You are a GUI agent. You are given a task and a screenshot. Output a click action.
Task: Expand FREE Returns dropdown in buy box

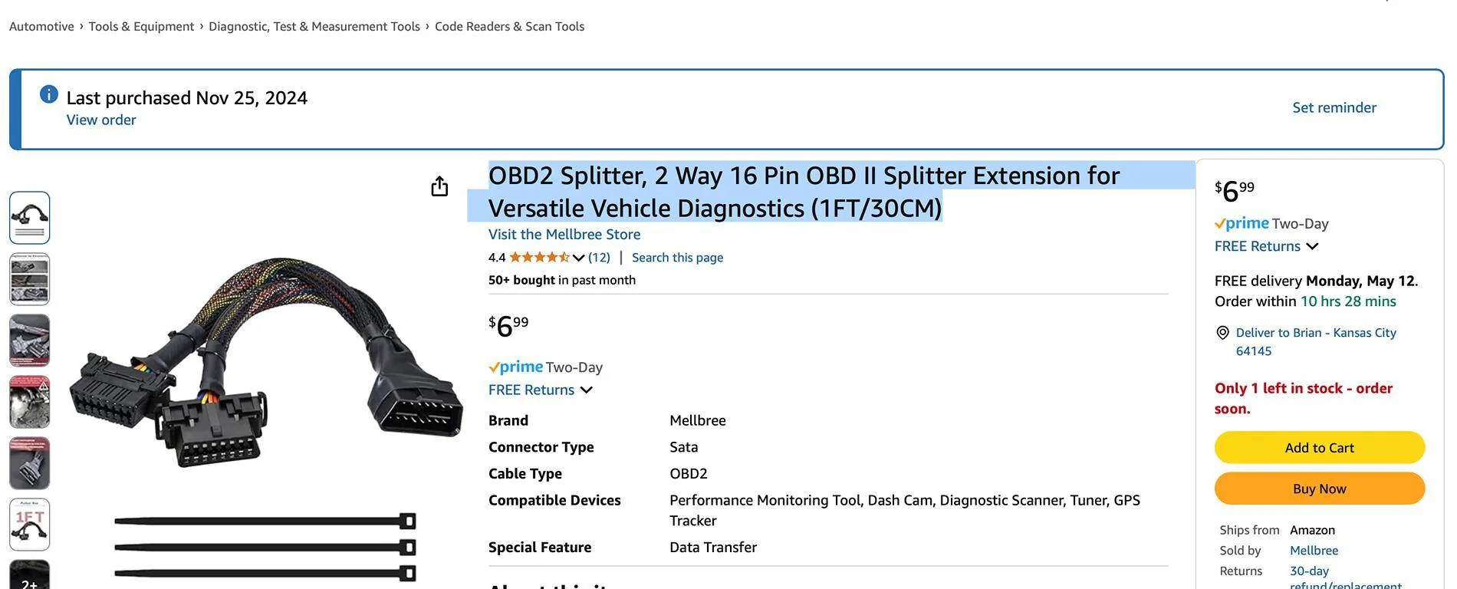click(1312, 246)
